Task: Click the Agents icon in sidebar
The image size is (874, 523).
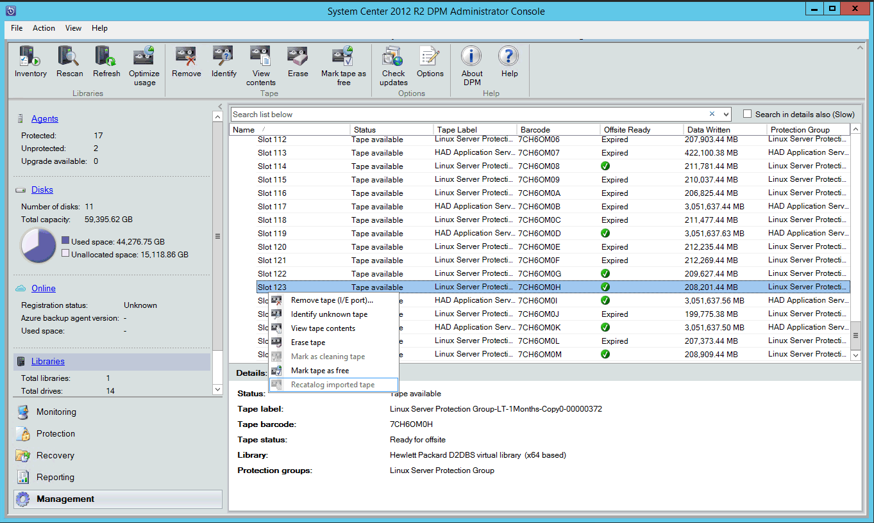Action: (21, 118)
